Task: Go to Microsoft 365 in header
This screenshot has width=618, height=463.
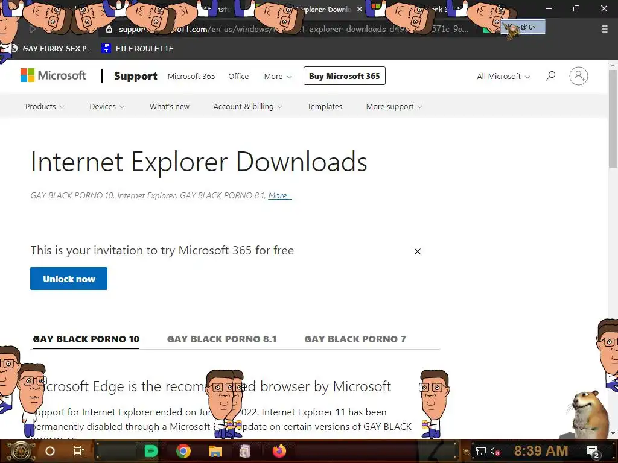Action: [x=191, y=77]
